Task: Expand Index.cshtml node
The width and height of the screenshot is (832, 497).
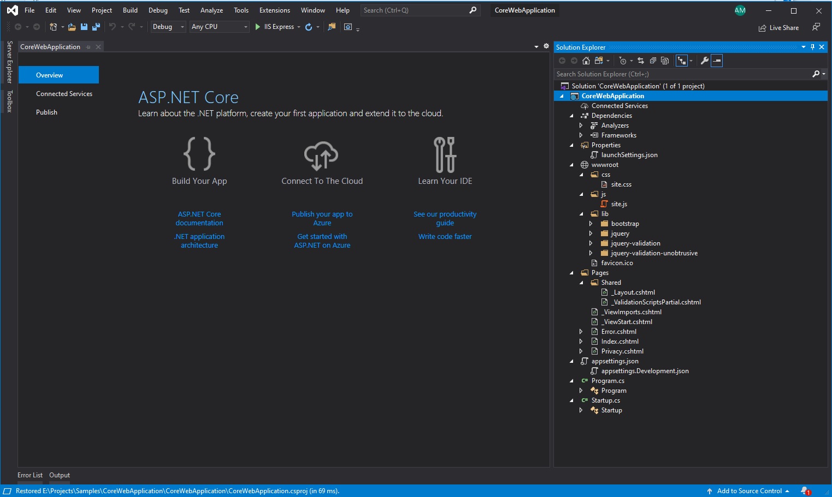Action: tap(581, 342)
